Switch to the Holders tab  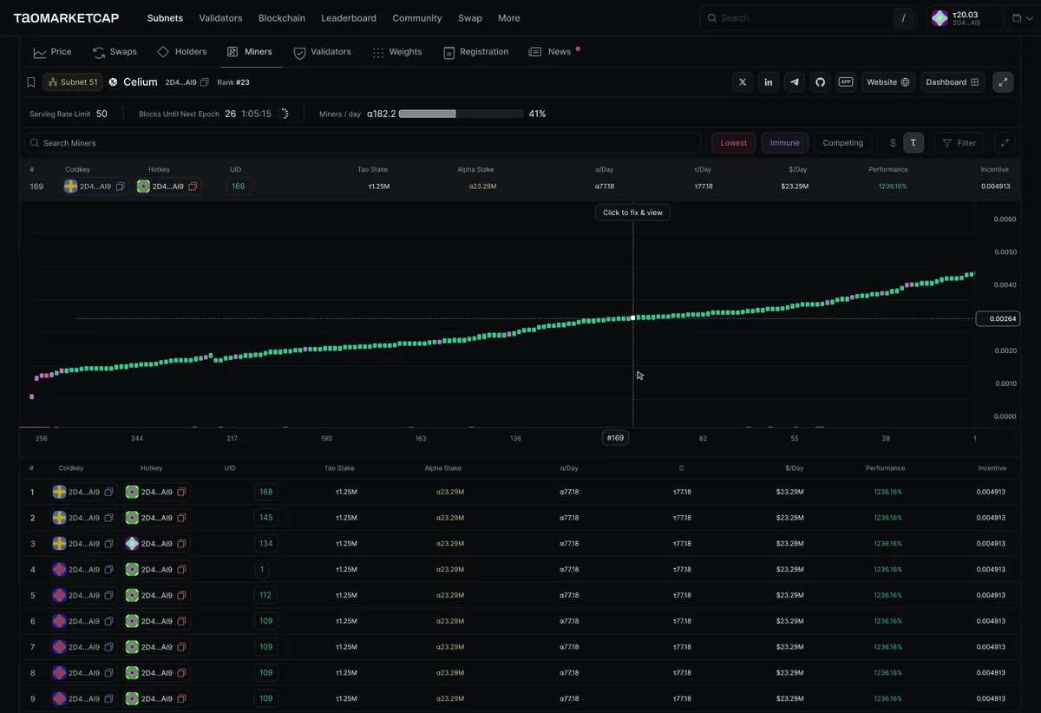tap(181, 52)
